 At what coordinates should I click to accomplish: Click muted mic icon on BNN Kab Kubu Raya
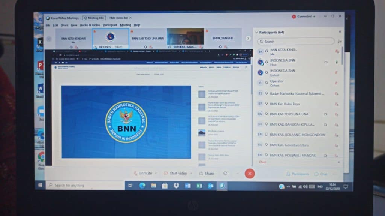tap(336, 104)
